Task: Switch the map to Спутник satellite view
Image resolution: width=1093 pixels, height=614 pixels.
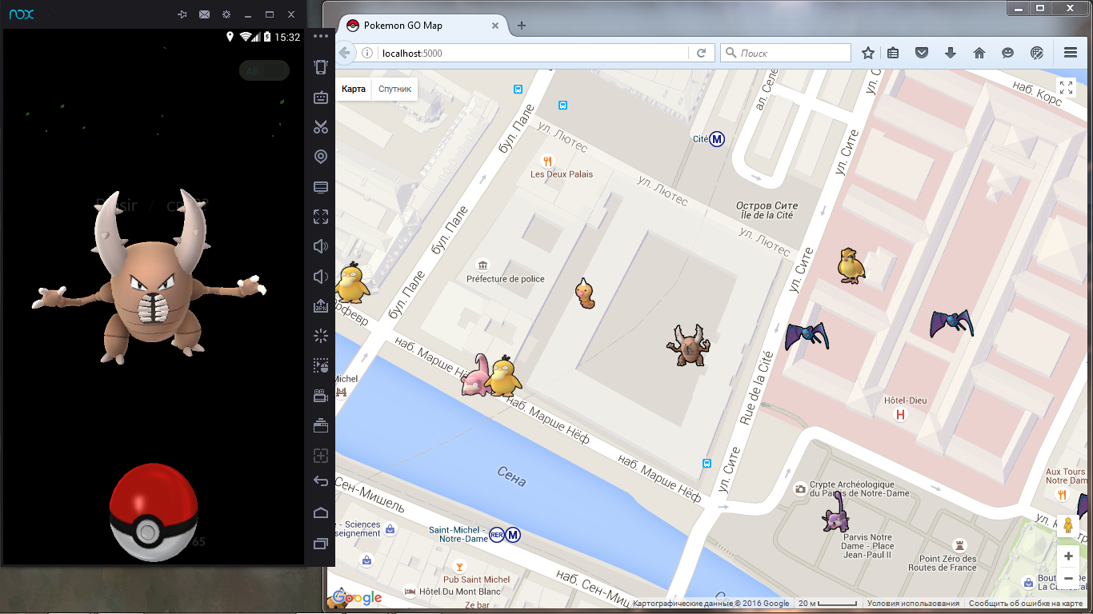Action: pyautogui.click(x=394, y=89)
